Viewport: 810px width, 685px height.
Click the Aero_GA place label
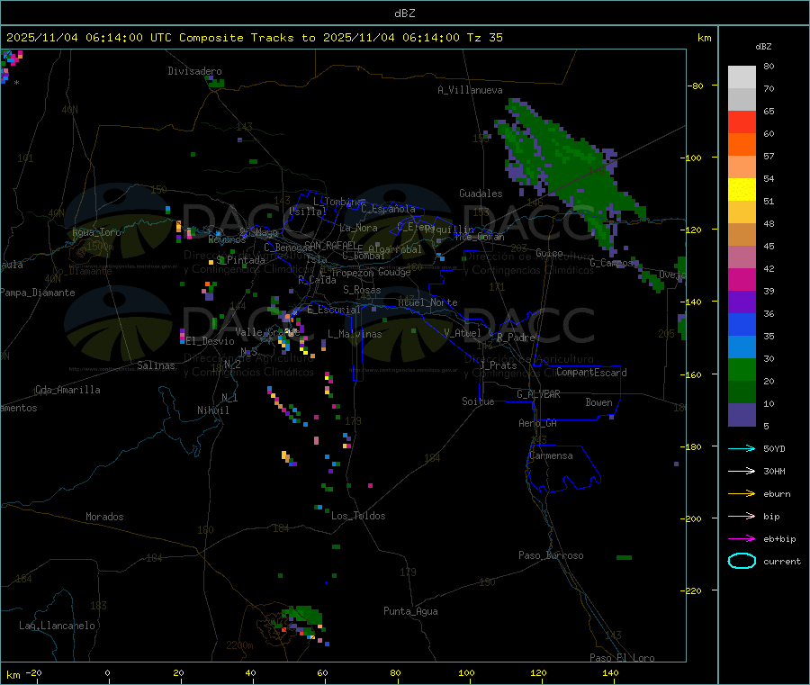point(538,424)
